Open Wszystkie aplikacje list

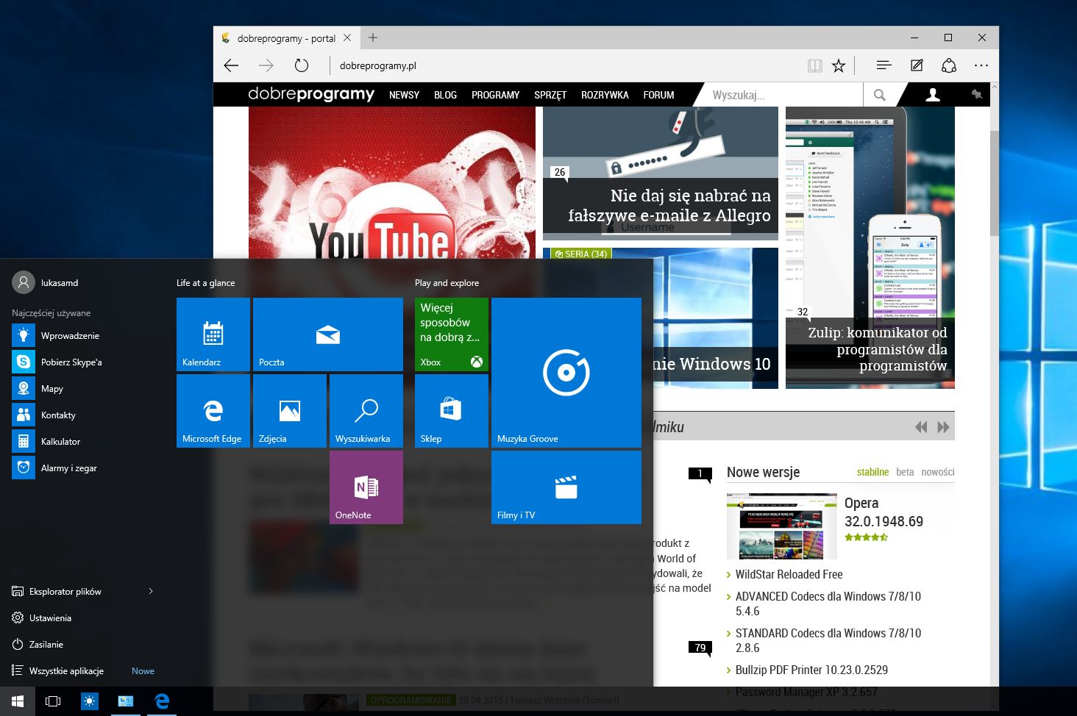point(66,670)
